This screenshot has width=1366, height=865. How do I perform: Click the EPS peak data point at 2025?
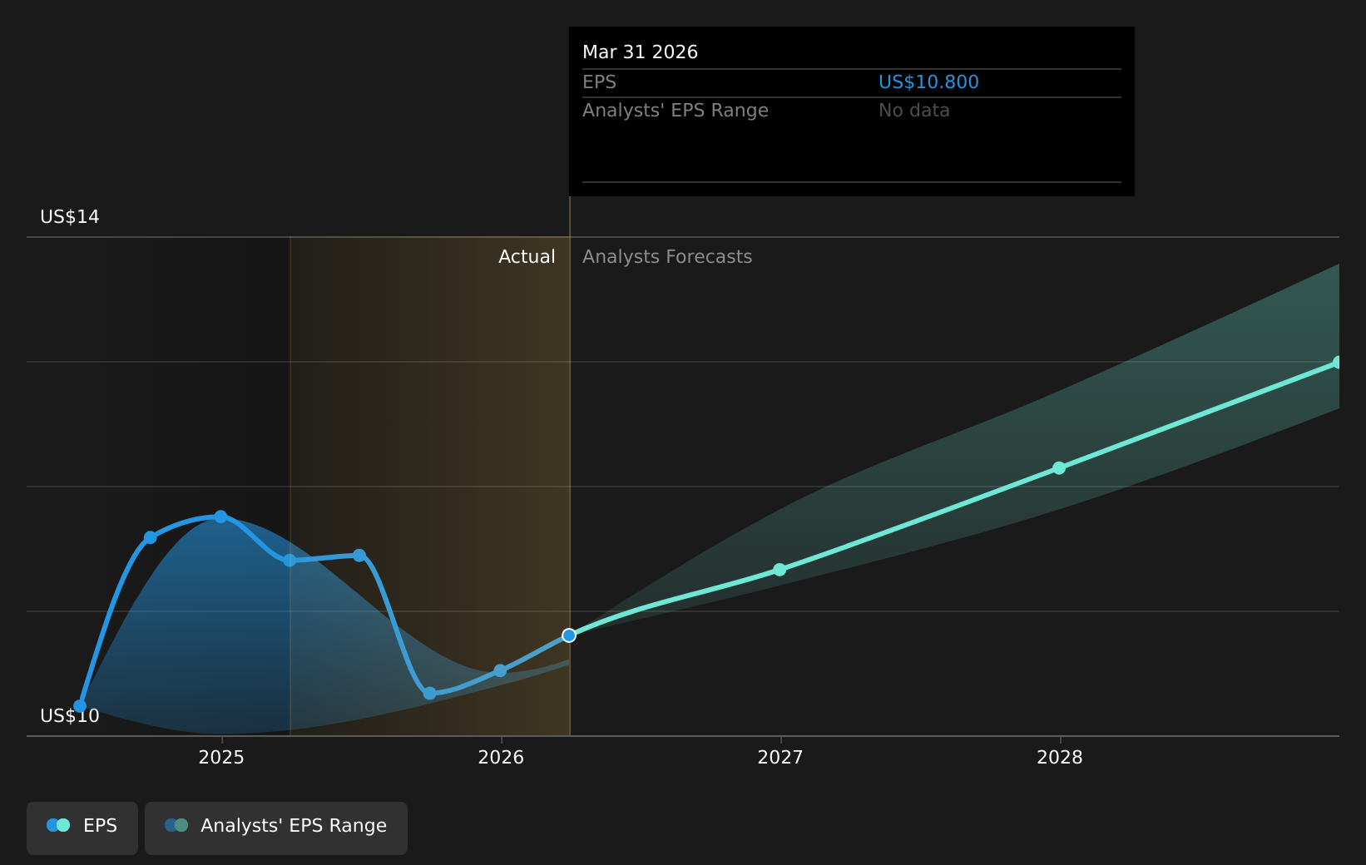coord(220,517)
